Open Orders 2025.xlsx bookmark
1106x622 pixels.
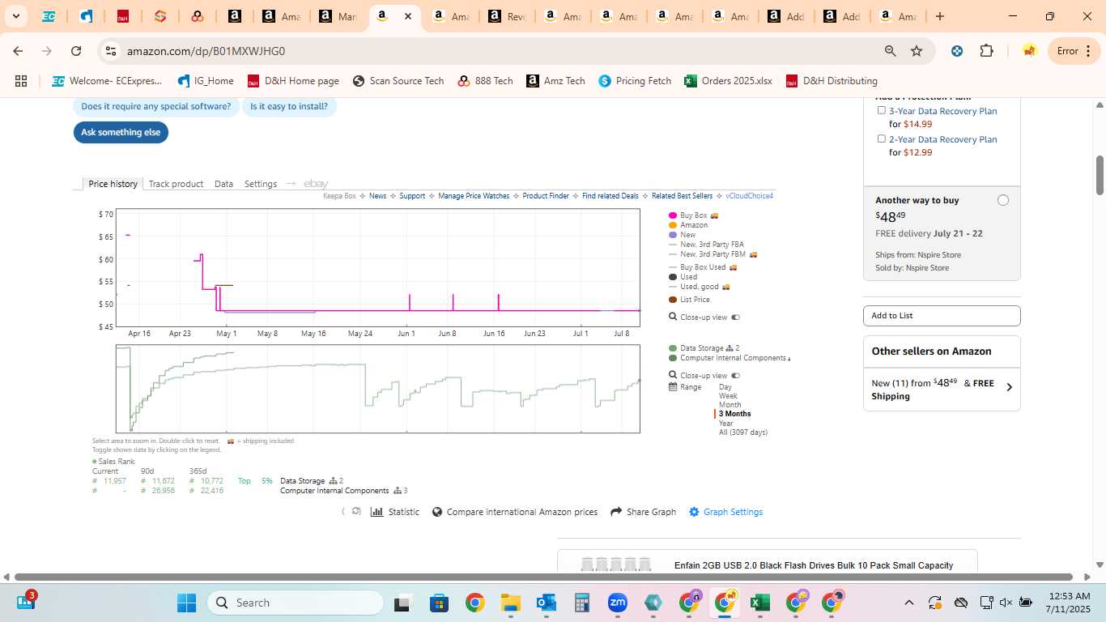pyautogui.click(x=729, y=81)
